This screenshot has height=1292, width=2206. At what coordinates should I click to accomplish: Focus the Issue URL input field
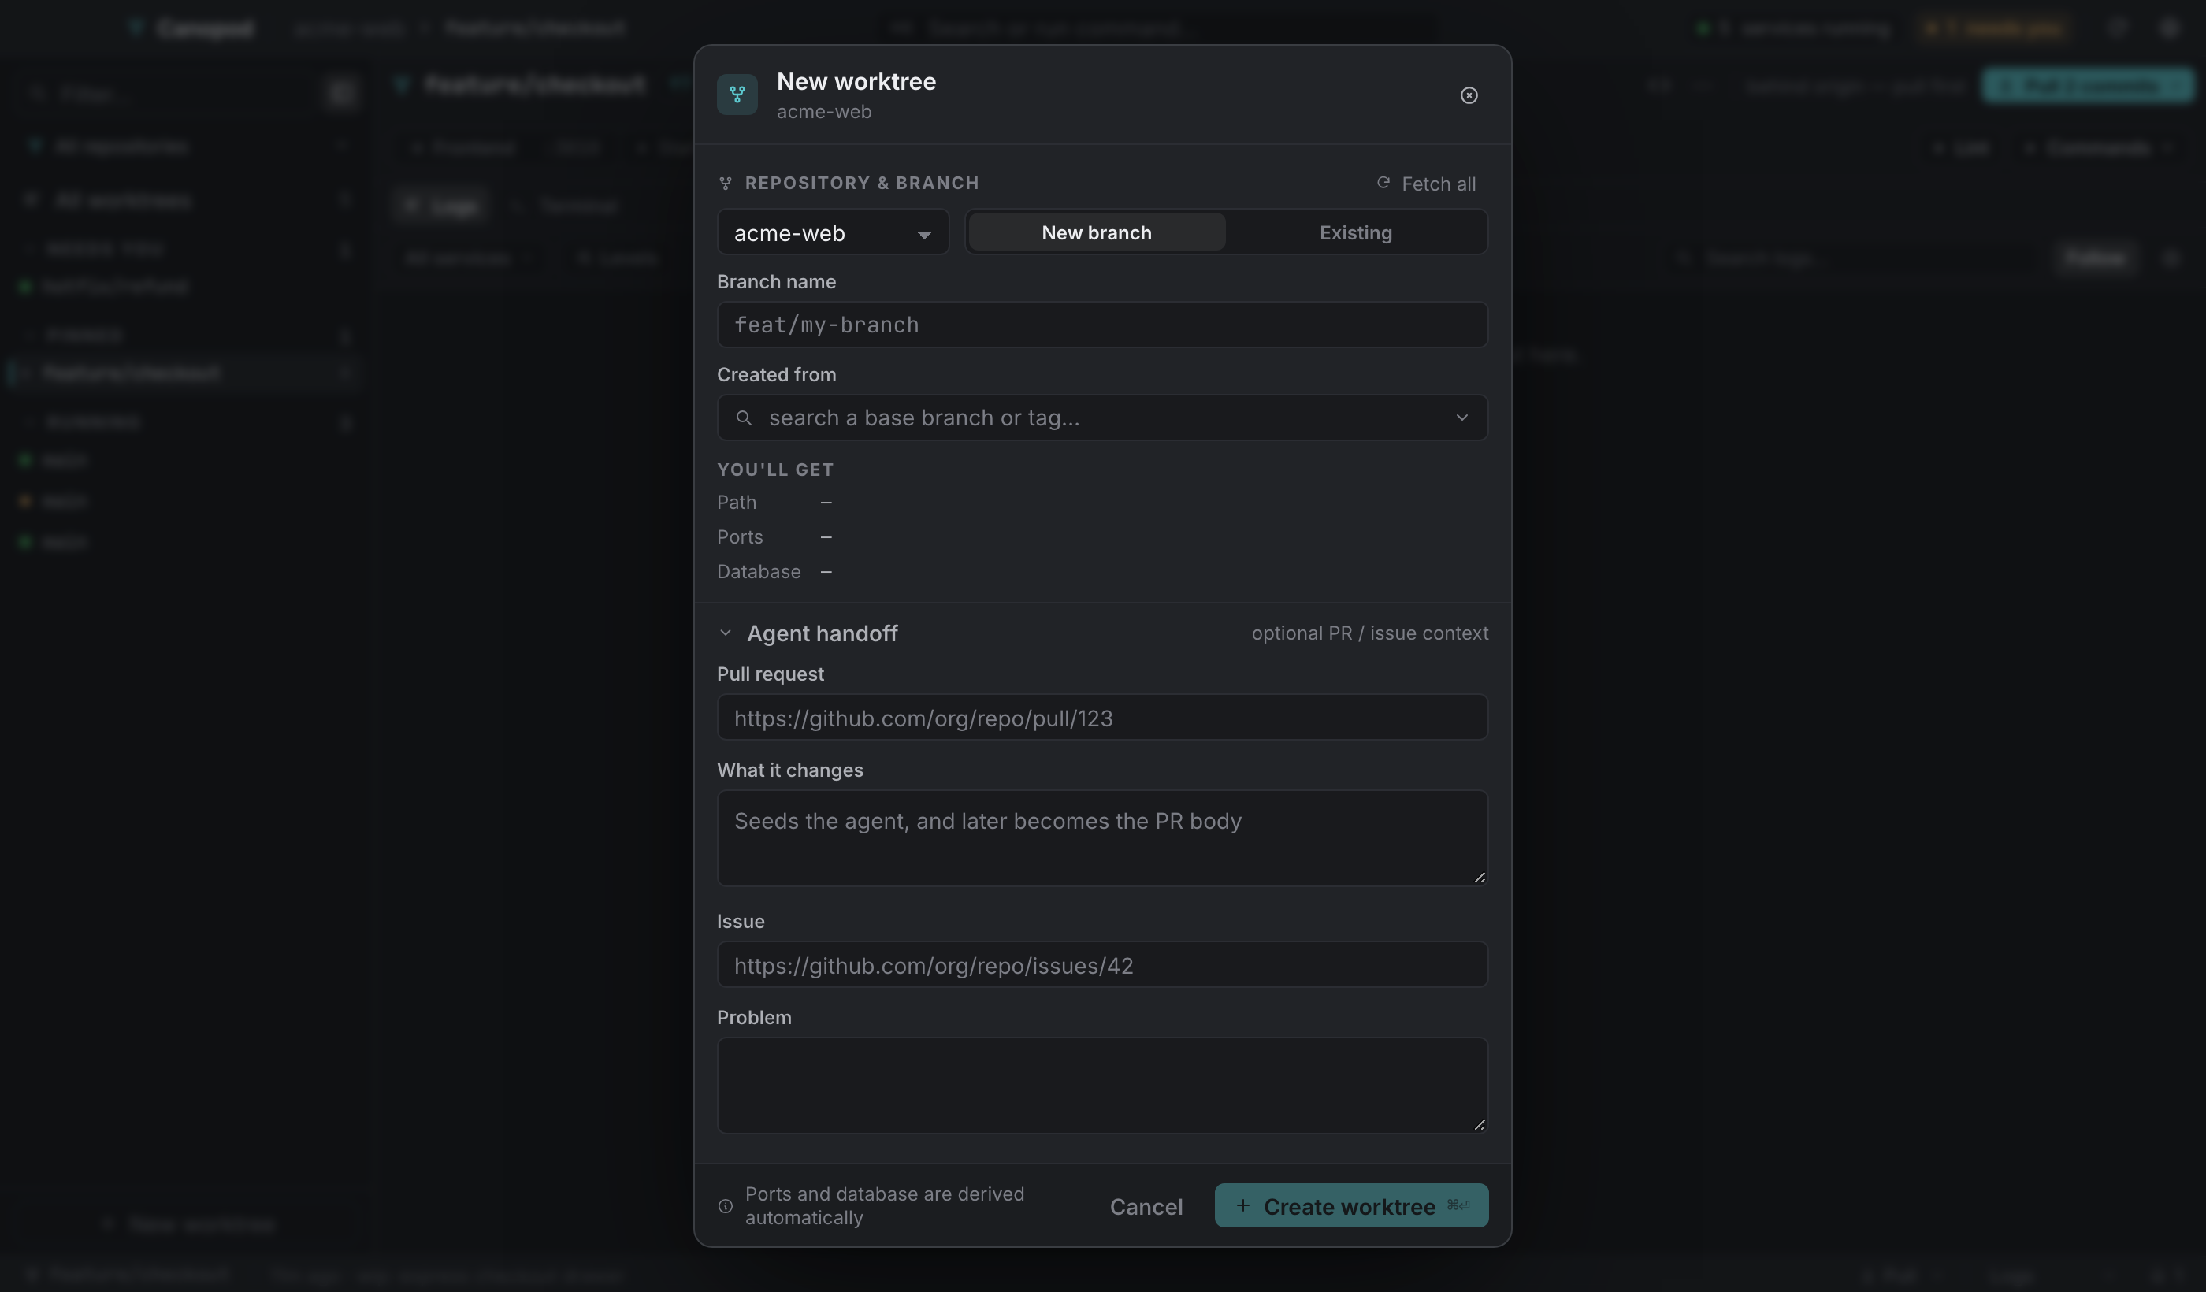(1102, 964)
